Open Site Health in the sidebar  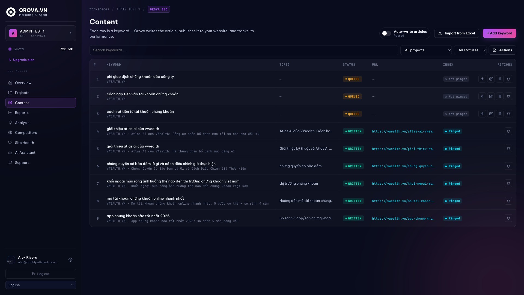(41, 143)
